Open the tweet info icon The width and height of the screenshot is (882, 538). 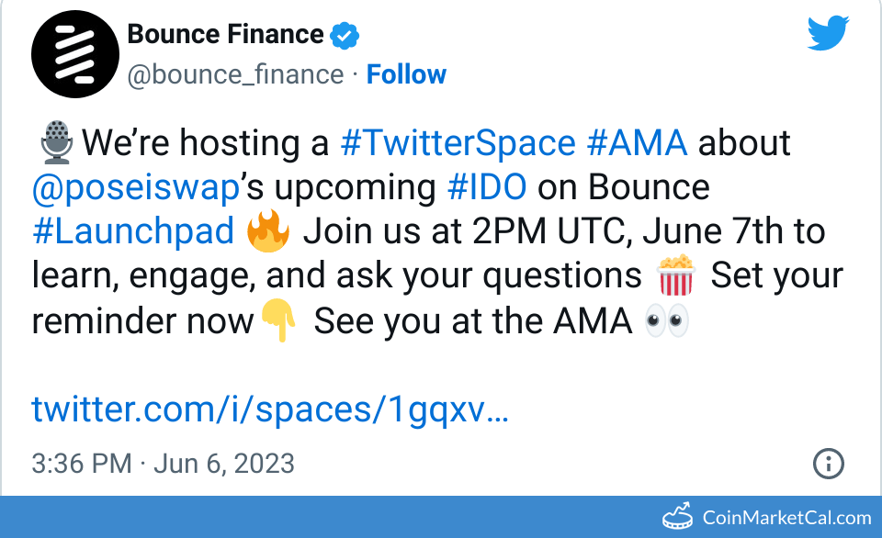(x=829, y=463)
